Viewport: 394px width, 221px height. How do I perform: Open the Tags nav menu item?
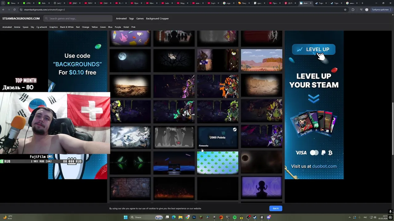coord(131,18)
